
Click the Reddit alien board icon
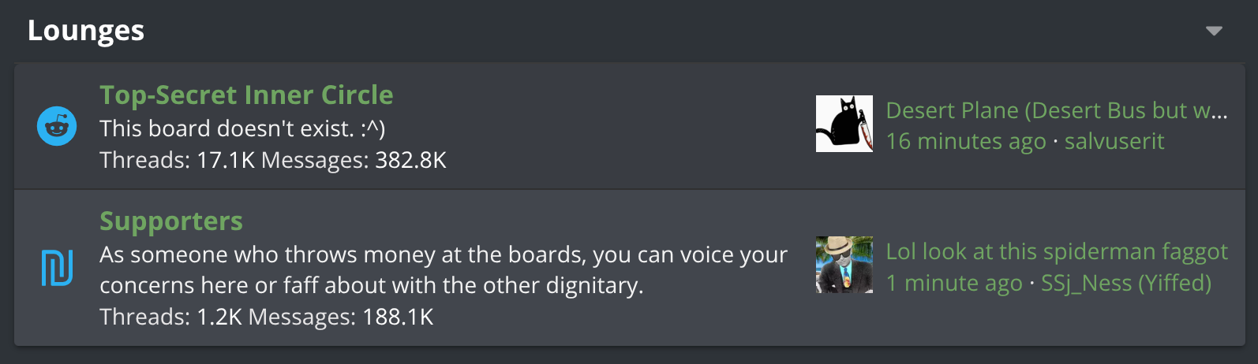57,126
